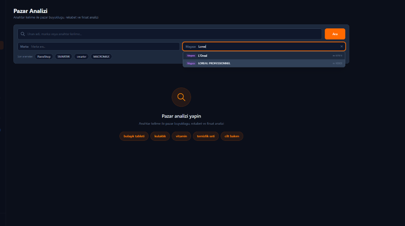Click the large orange search circle icon

[x=181, y=97]
